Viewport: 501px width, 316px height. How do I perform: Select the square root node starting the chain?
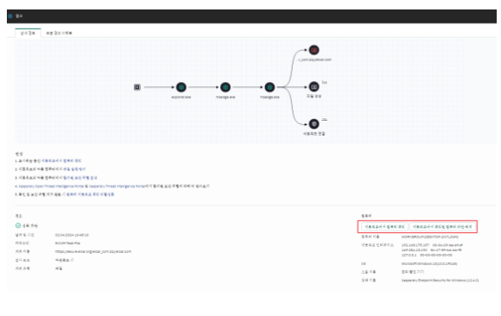tap(137, 87)
